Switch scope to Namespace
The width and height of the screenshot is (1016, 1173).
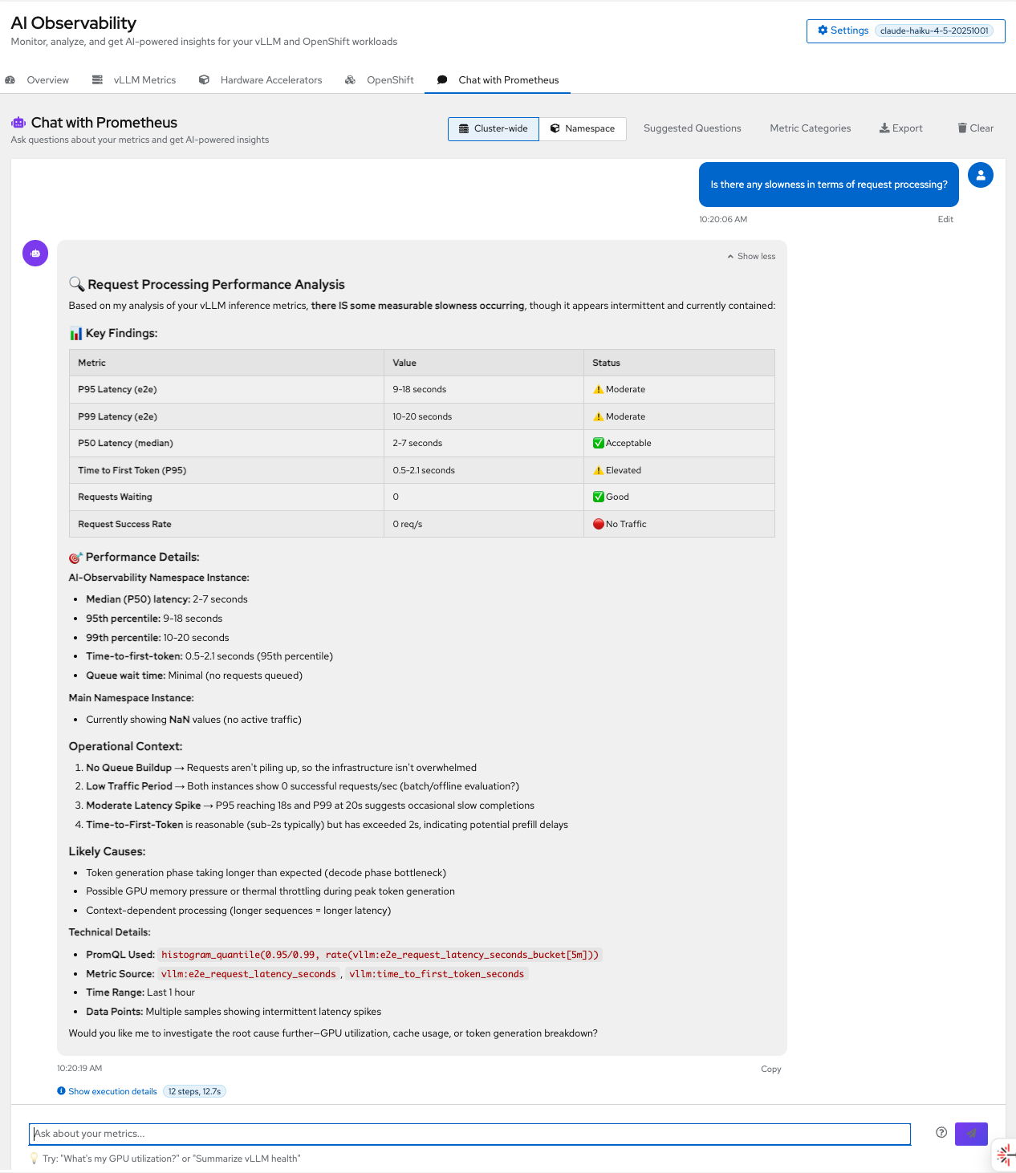pyautogui.click(x=583, y=128)
